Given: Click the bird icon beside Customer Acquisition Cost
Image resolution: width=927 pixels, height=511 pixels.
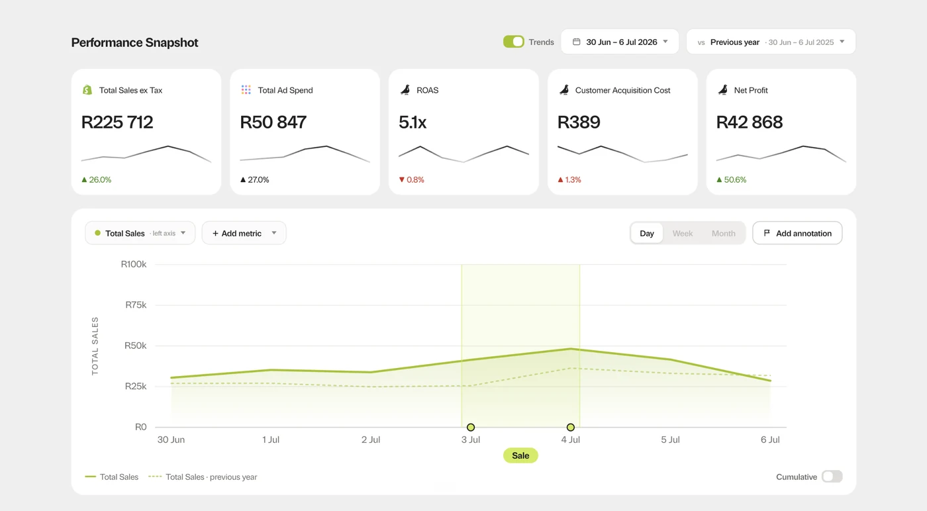Looking at the screenshot, I should (563, 90).
